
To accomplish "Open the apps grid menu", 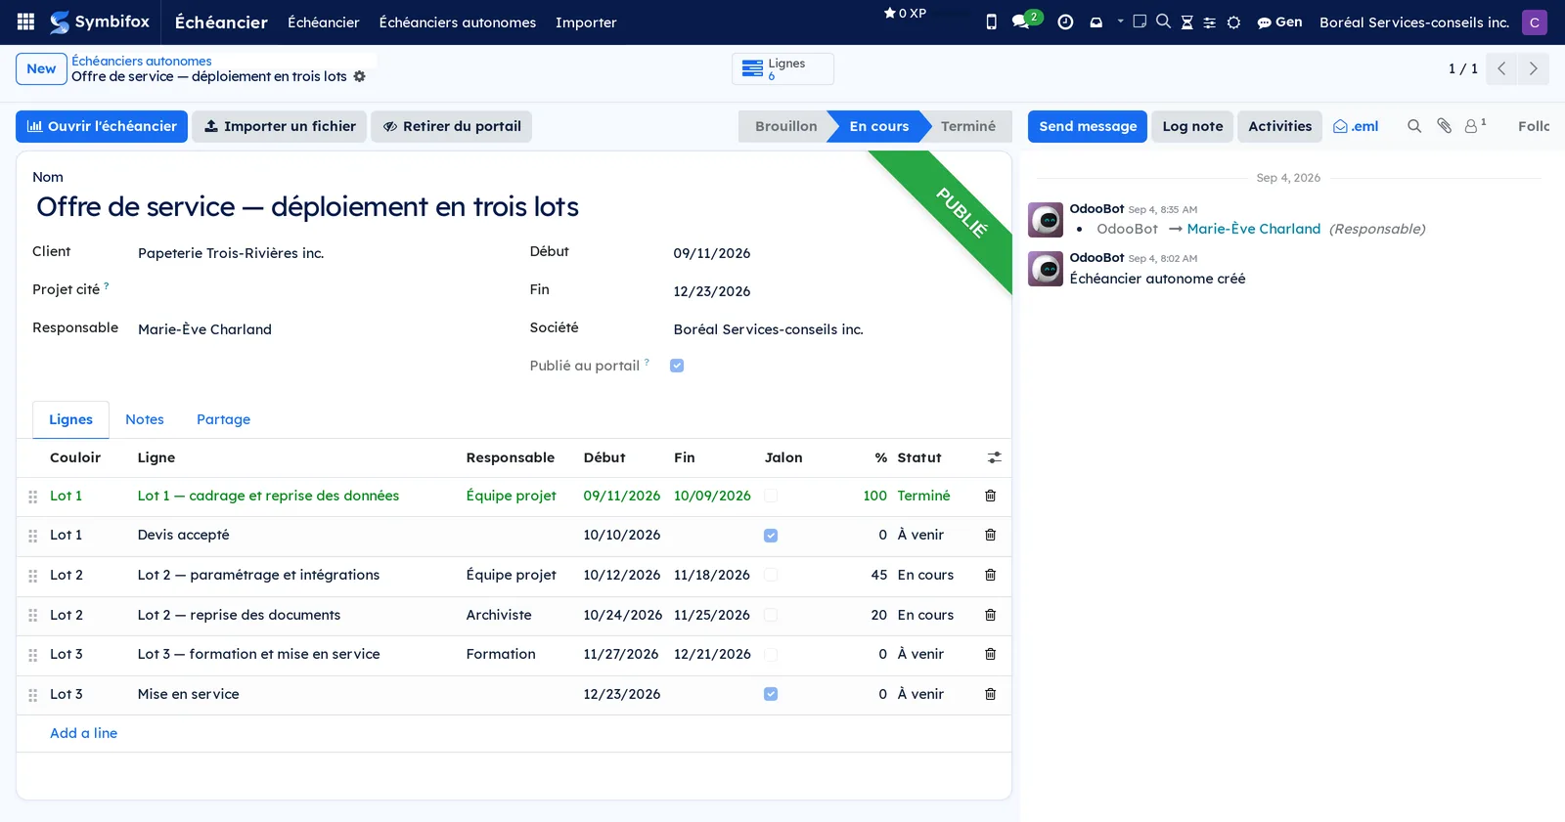I will (26, 22).
